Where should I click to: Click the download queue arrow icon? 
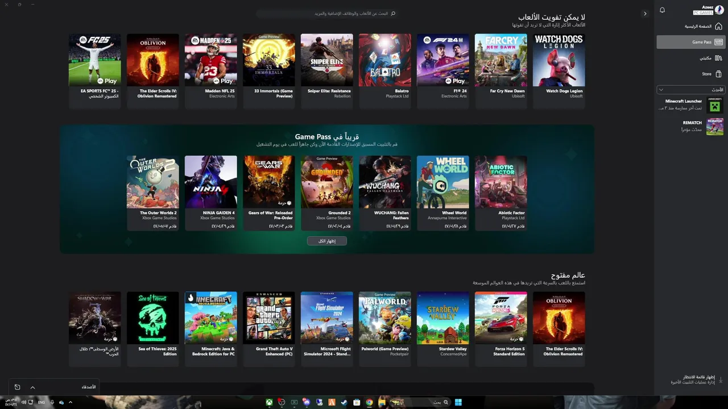tap(721, 379)
